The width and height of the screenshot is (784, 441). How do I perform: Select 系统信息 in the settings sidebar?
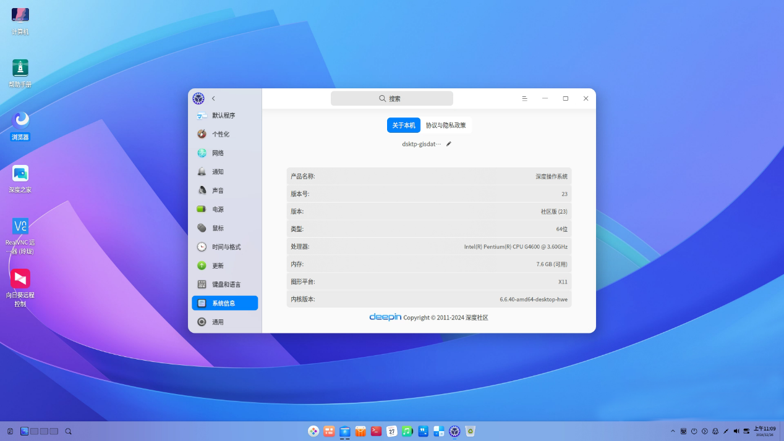coord(224,303)
